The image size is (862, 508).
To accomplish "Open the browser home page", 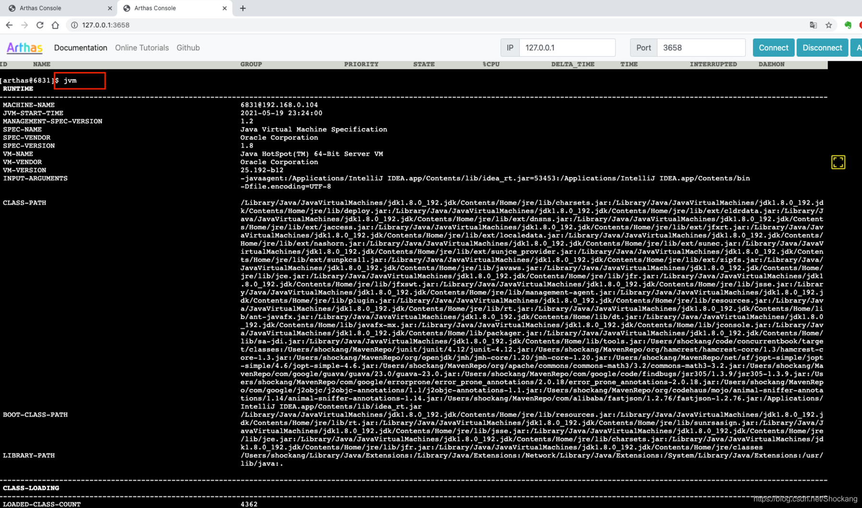I will coord(55,25).
